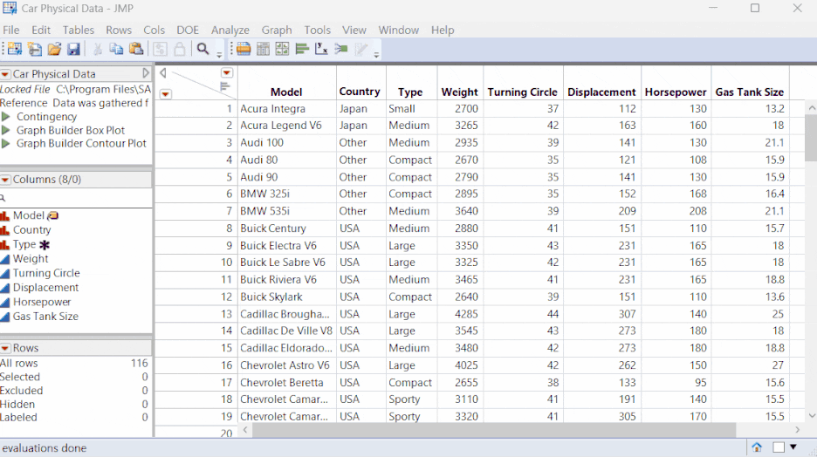This screenshot has width=817, height=457.
Task: Click right-pointing triangle beside Car Physical Data title
Action: pos(146,73)
